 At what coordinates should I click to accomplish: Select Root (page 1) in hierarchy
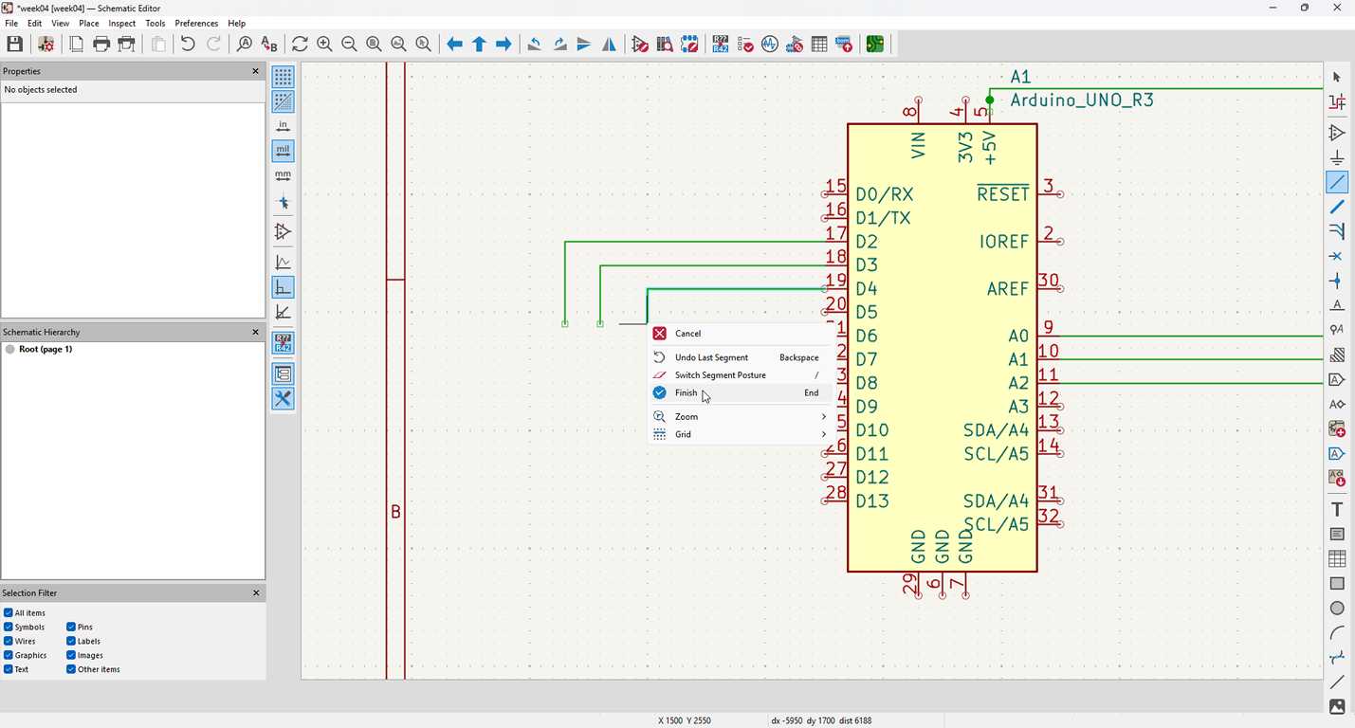[x=46, y=350]
